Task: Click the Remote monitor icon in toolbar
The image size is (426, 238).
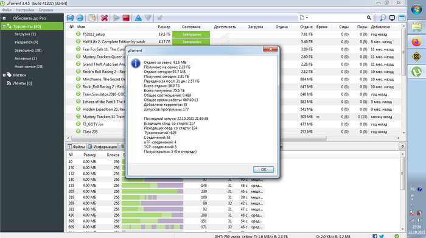Action: point(392,18)
